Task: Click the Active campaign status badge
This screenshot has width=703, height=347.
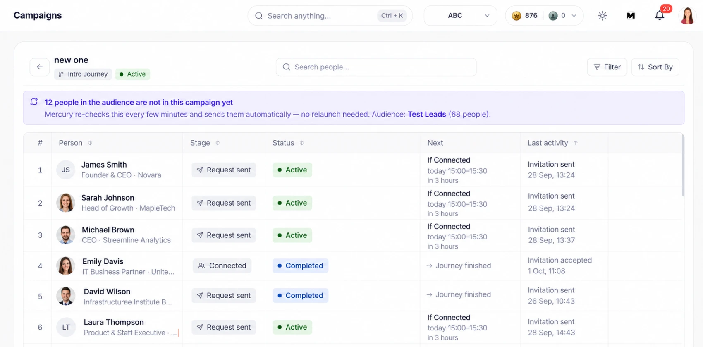Action: (x=133, y=74)
